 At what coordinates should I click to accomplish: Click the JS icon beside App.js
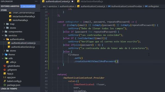[x=5, y=74]
